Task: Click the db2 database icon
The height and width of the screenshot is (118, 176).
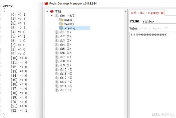Action: point(57,36)
